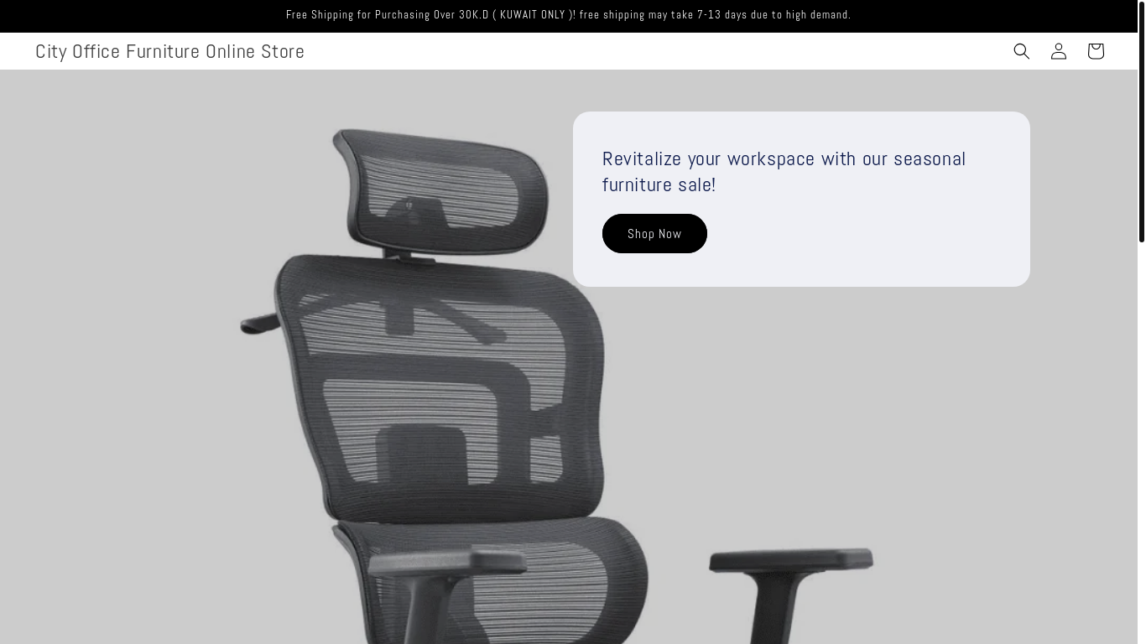
Task: Click the free shipping announcement bar text
Action: click(x=568, y=15)
